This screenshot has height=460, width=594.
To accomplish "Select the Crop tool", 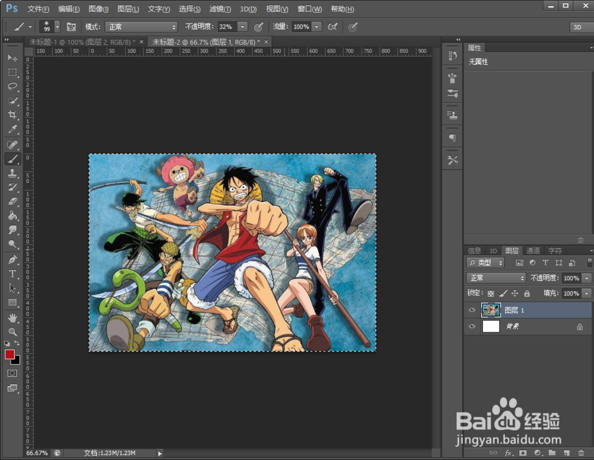I will pos(12,115).
